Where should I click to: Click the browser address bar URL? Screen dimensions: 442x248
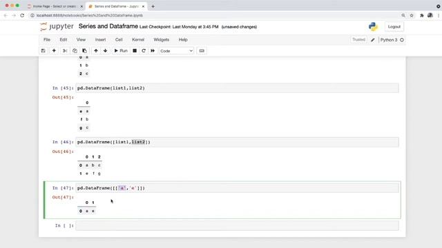90,15
